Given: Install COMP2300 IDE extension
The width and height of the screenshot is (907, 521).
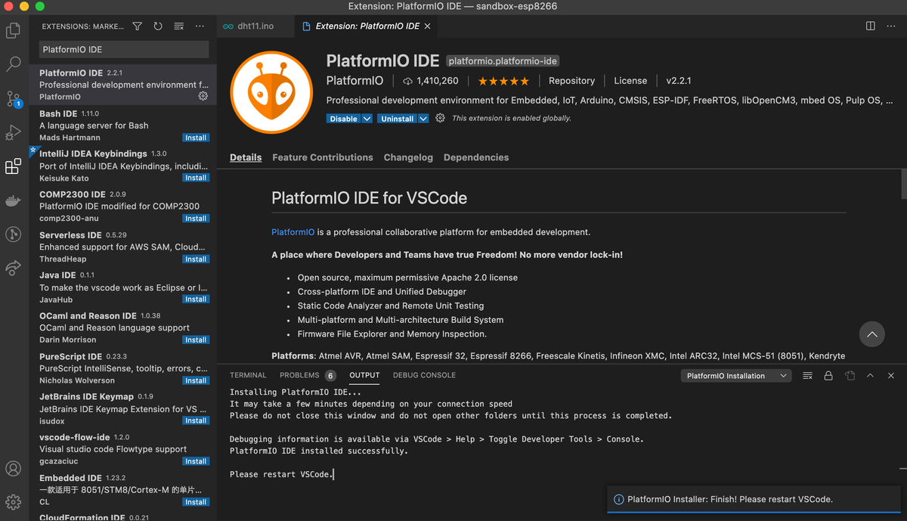Looking at the screenshot, I should (196, 219).
